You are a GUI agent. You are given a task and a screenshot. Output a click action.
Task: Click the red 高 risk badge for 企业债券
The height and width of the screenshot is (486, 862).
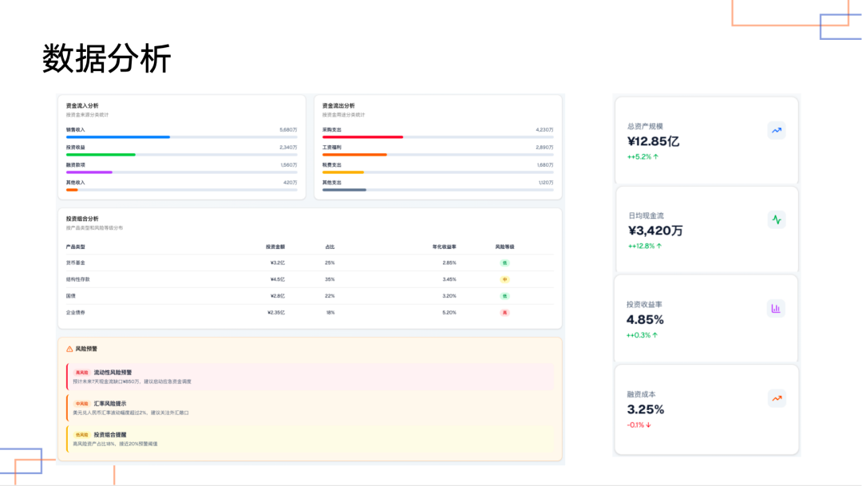(x=504, y=313)
